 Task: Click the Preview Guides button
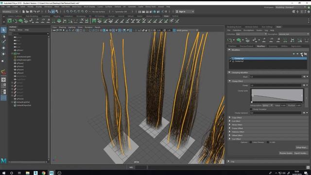click(x=286, y=153)
